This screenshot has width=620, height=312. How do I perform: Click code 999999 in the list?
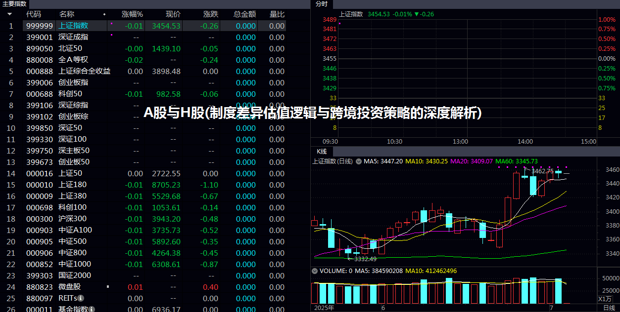point(40,26)
